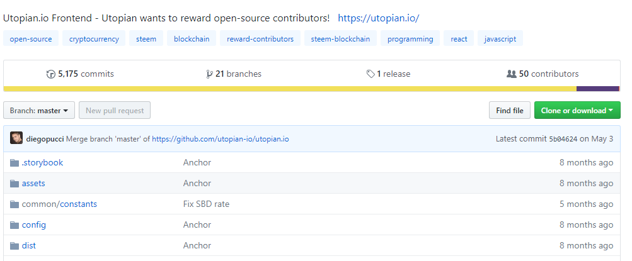Image resolution: width=632 pixels, height=261 pixels.
Task: Open the Clone or download dropdown
Action: tap(577, 110)
